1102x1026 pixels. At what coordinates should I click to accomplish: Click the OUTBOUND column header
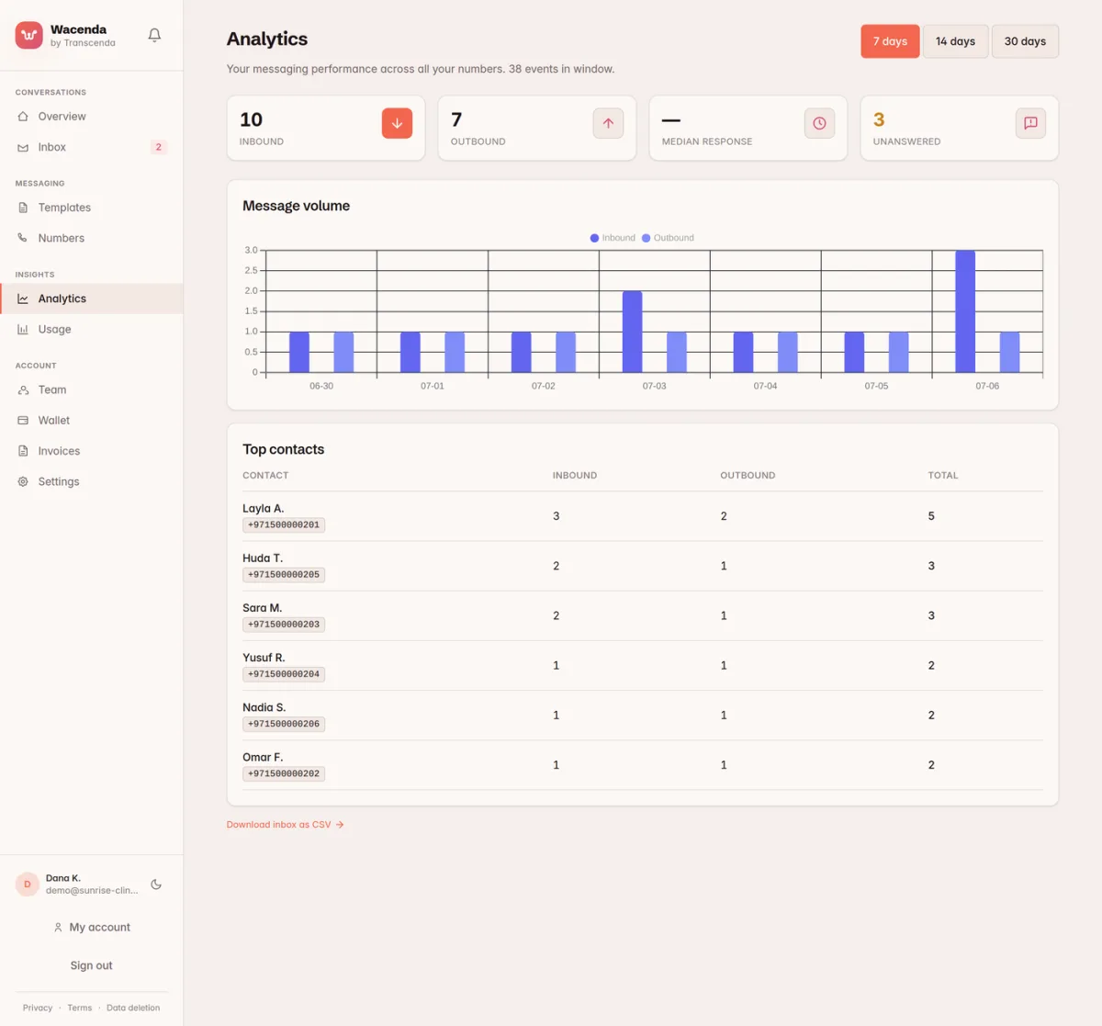748,476
